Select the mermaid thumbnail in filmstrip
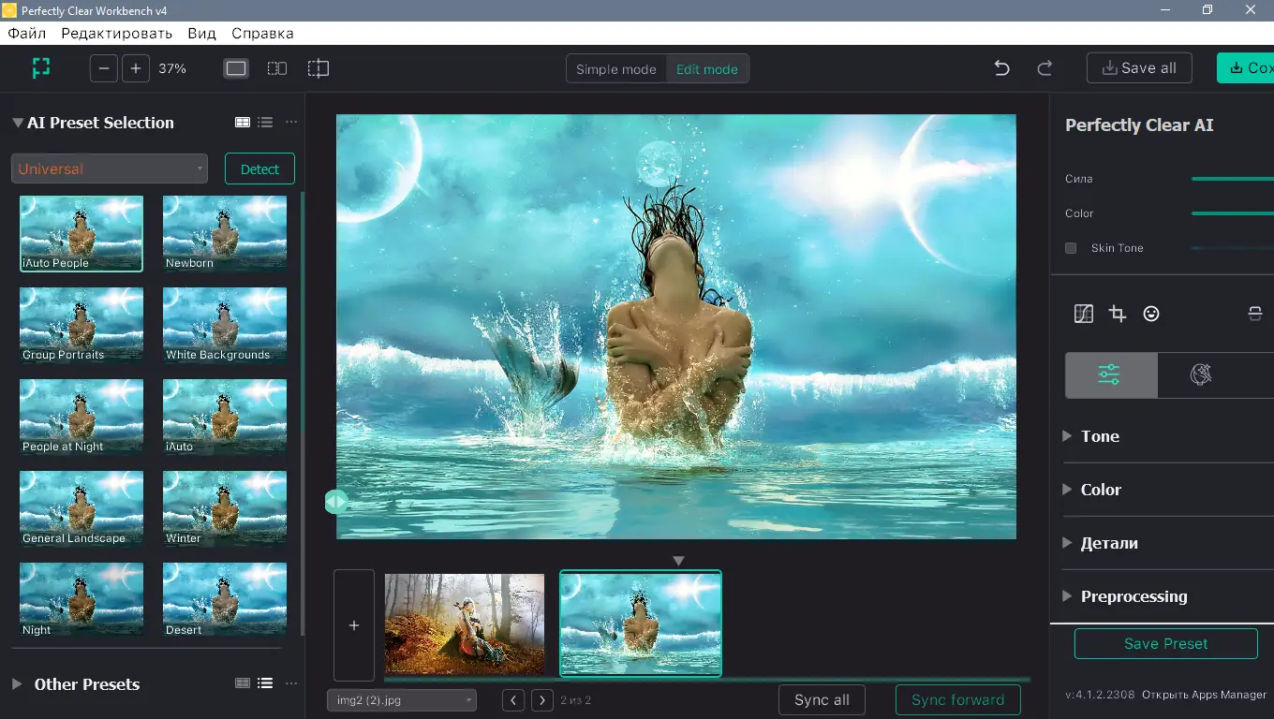1274x719 pixels. (641, 624)
